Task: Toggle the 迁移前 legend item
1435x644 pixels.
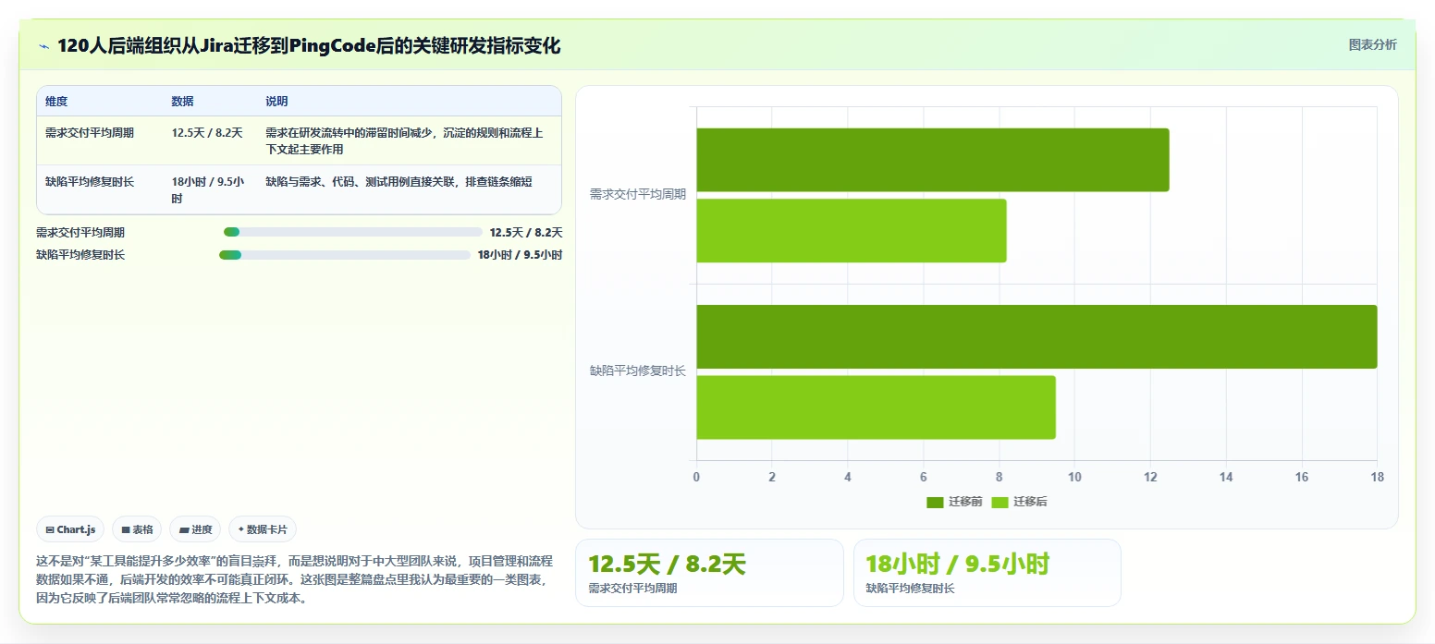Action: pos(954,502)
